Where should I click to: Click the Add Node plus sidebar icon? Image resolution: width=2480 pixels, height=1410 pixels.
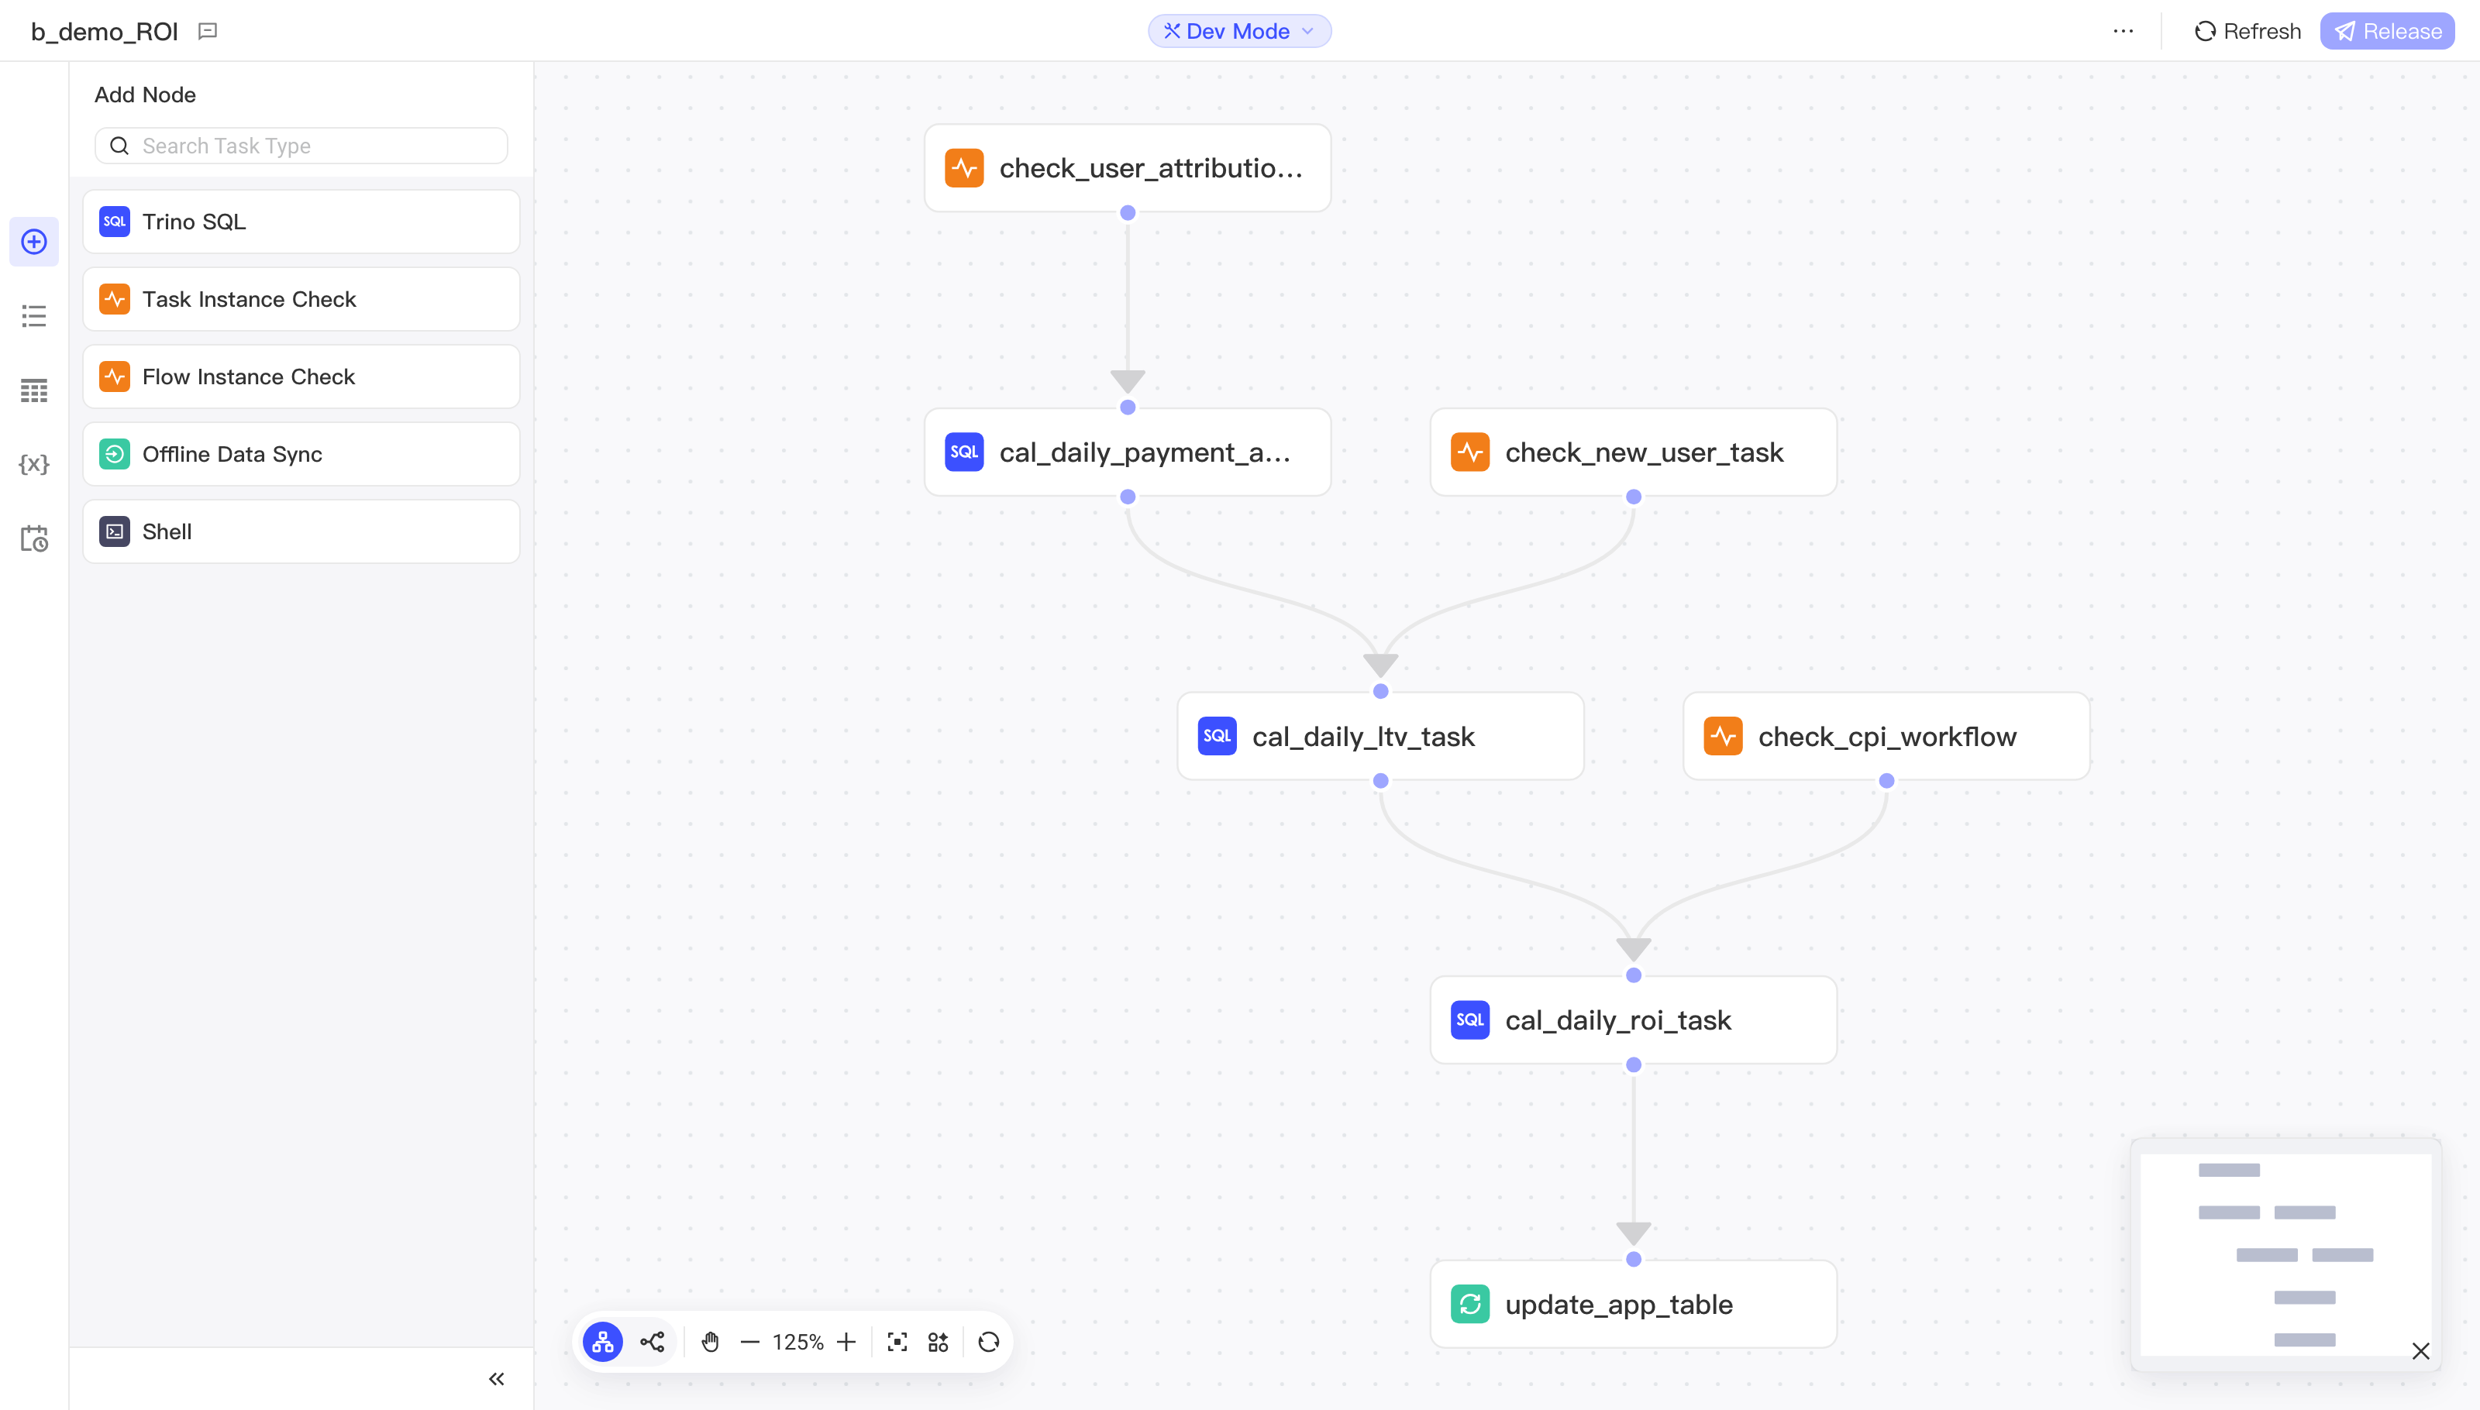pyautogui.click(x=34, y=241)
